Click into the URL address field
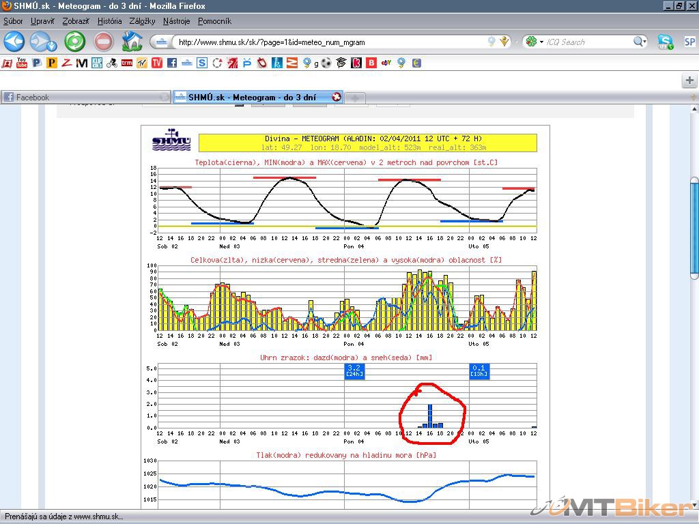 point(328,42)
